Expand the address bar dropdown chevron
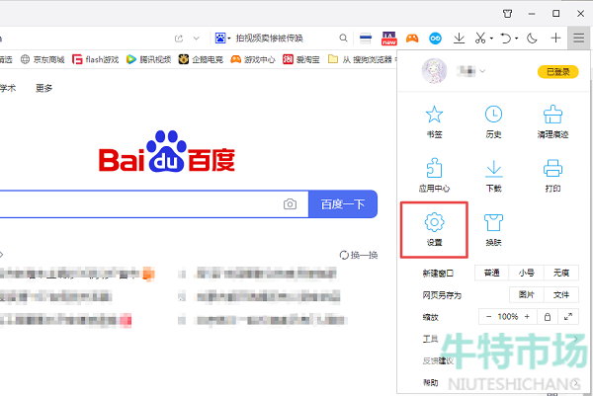 196,39
